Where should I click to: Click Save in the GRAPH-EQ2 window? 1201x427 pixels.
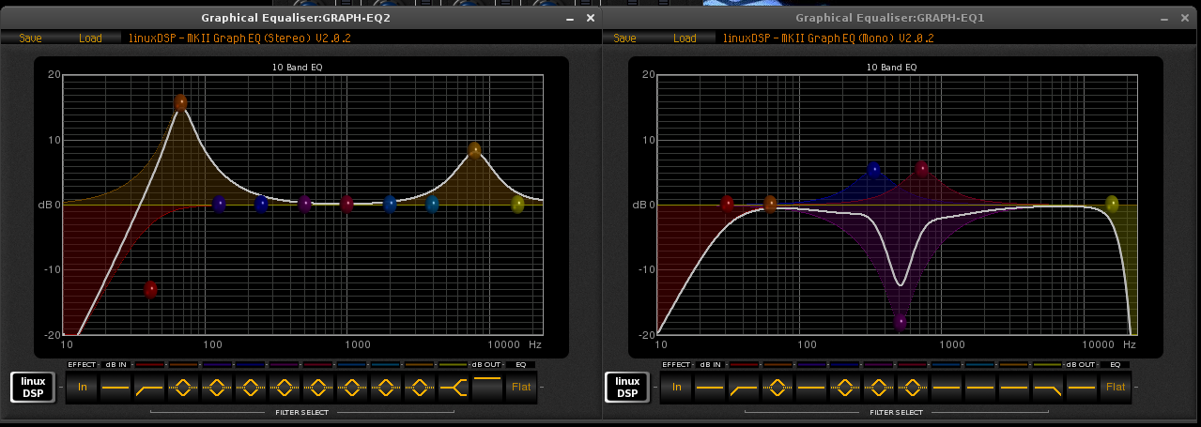30,38
